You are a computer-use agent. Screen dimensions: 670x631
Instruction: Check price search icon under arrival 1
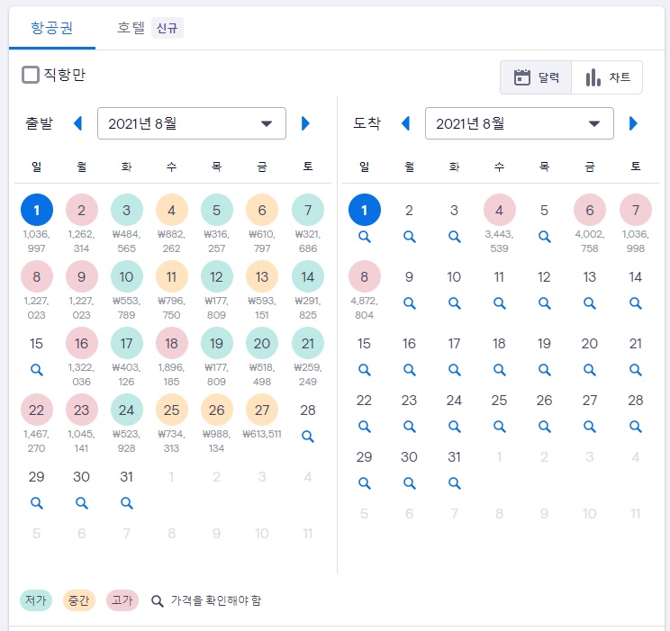[365, 237]
